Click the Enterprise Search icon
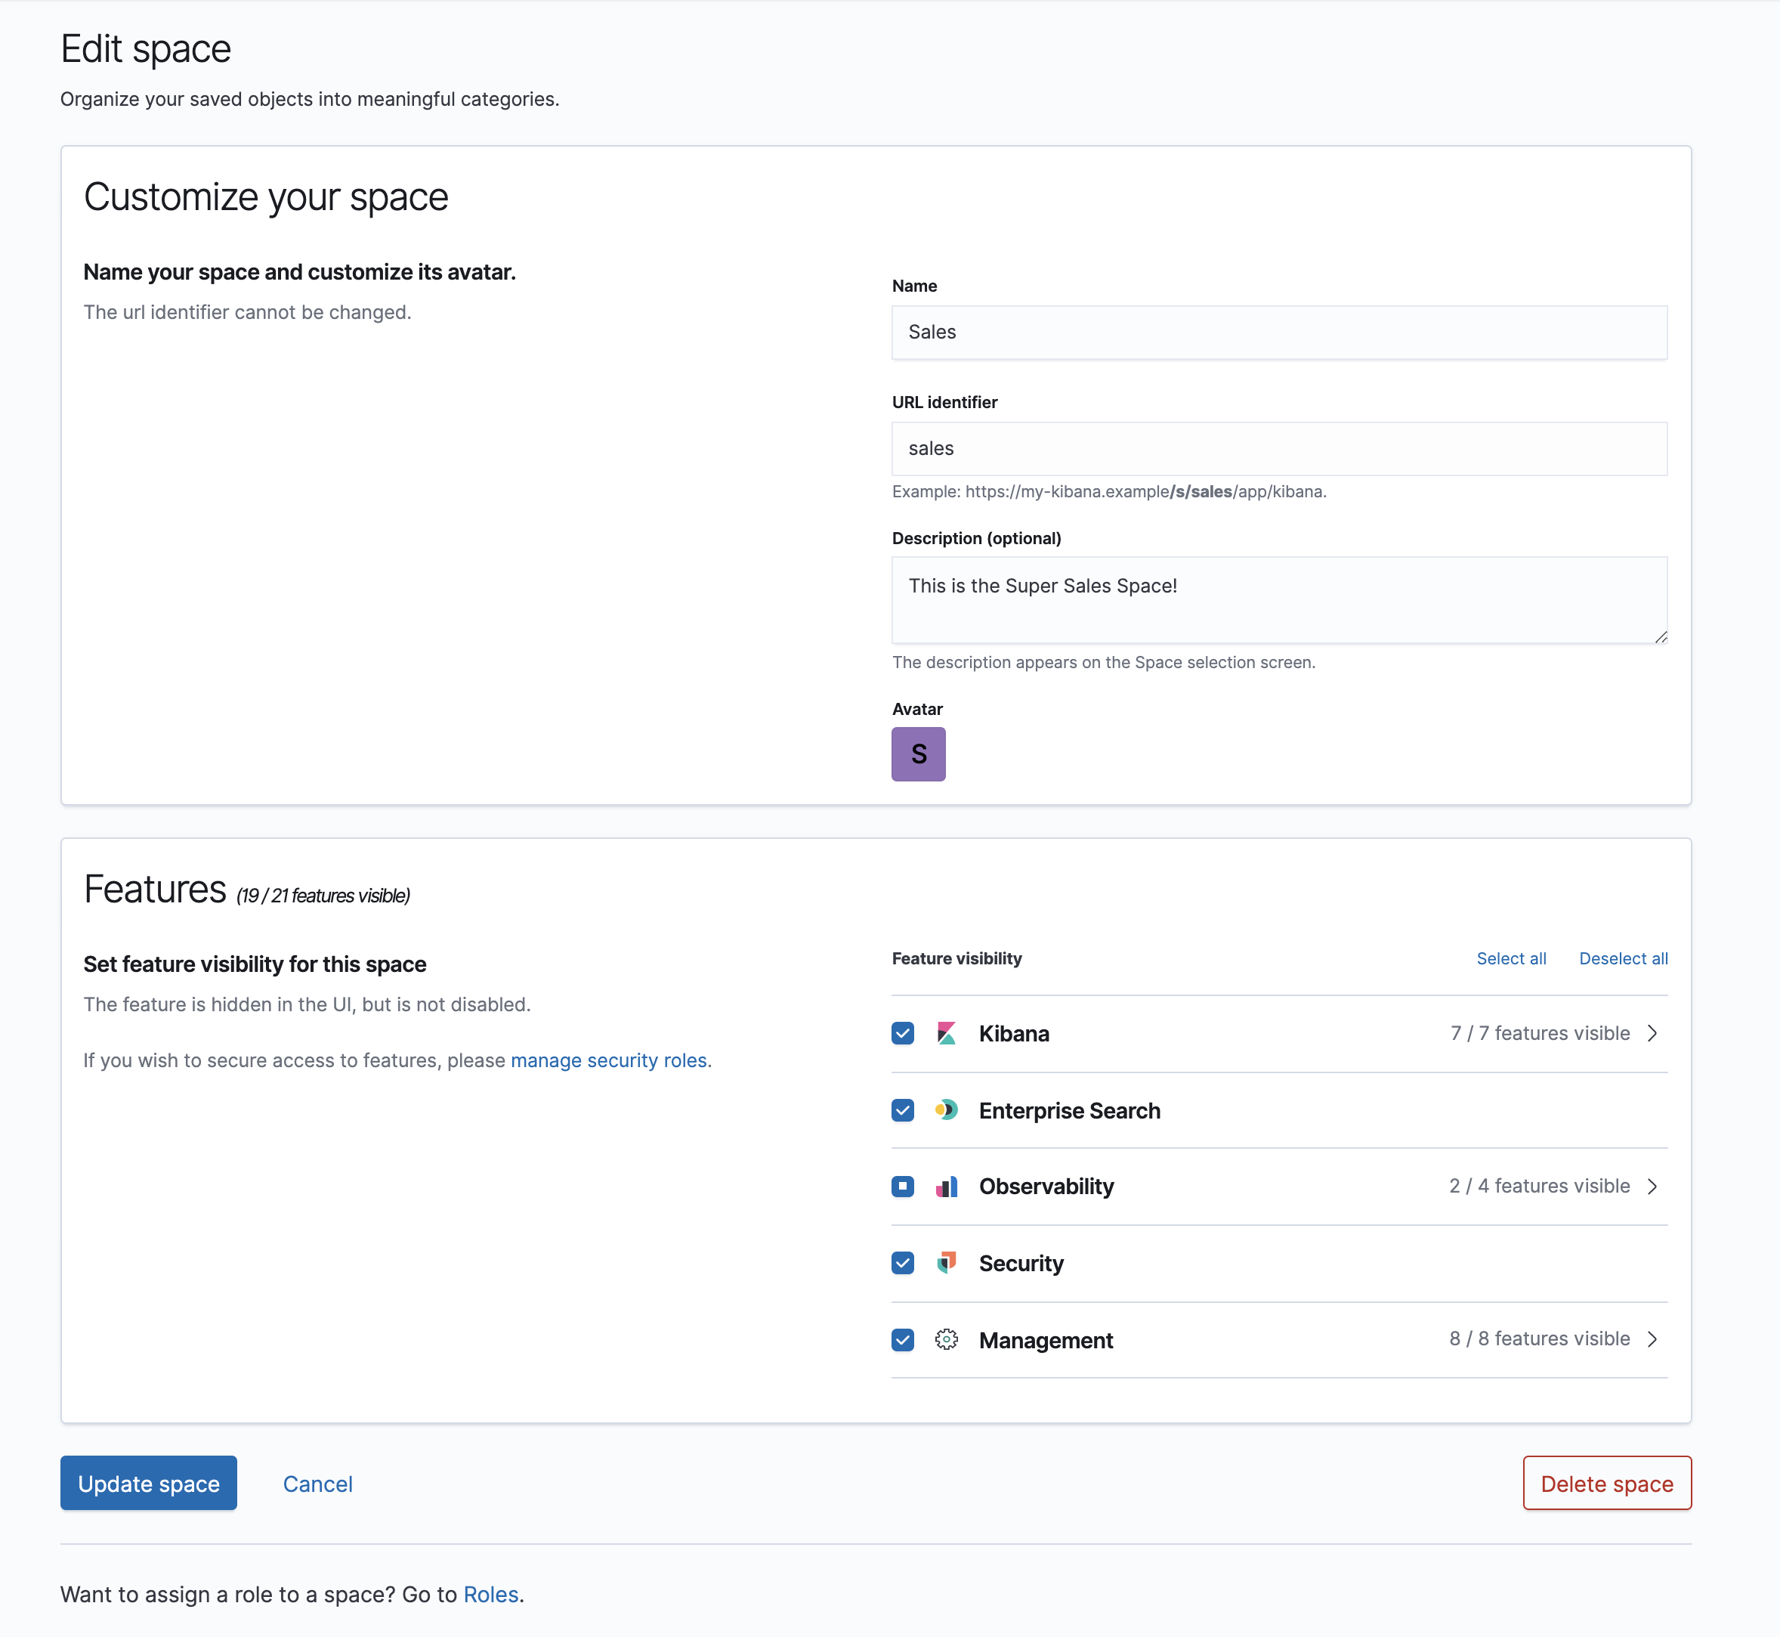The image size is (1780, 1637). click(x=946, y=1110)
